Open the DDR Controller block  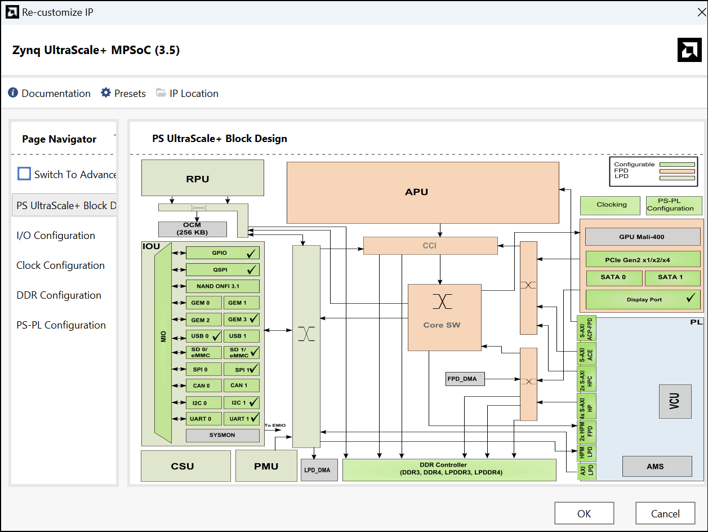pyautogui.click(x=449, y=469)
